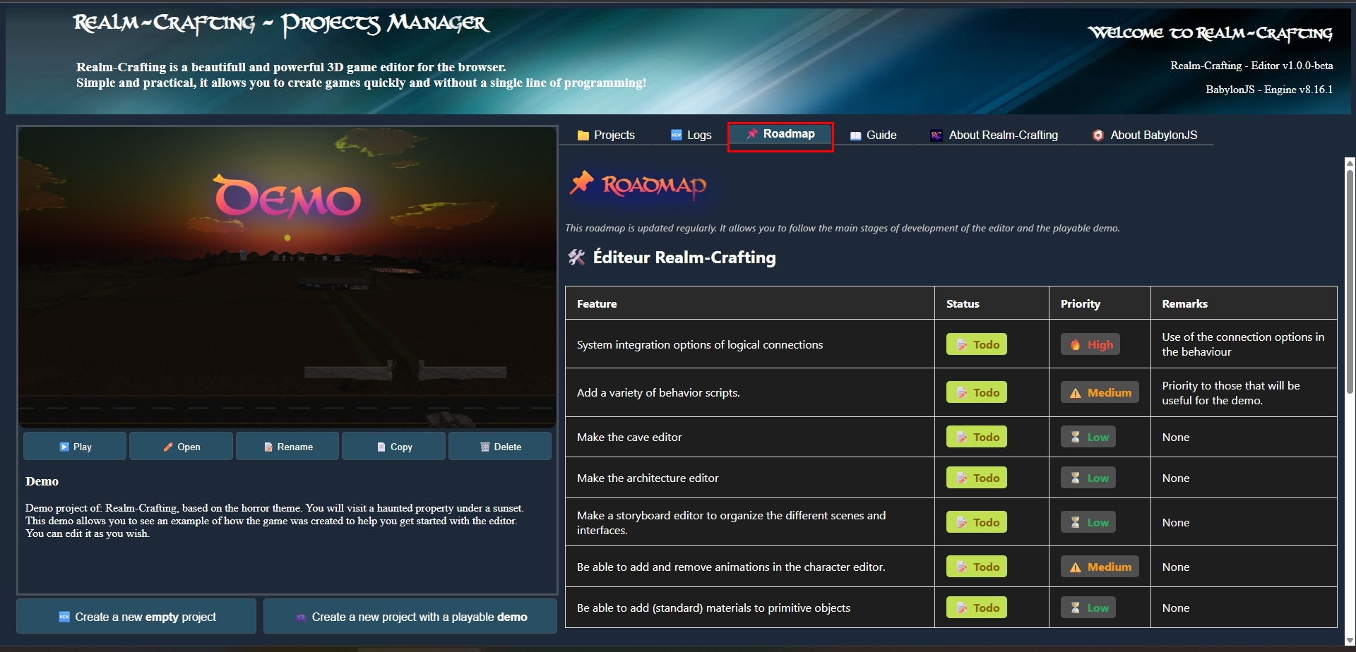Create a new project with playable demo
This screenshot has width=1356, height=652.
click(x=410, y=617)
